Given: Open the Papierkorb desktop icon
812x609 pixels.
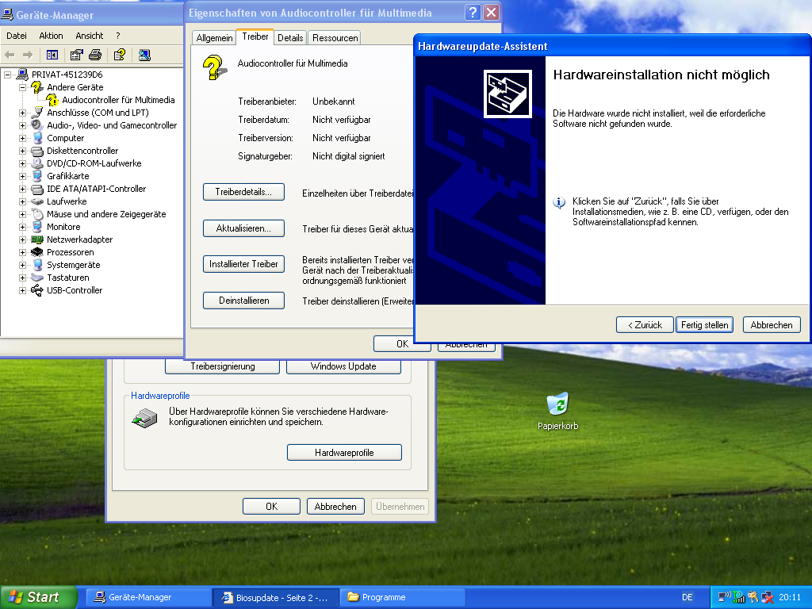Looking at the screenshot, I should pyautogui.click(x=558, y=404).
